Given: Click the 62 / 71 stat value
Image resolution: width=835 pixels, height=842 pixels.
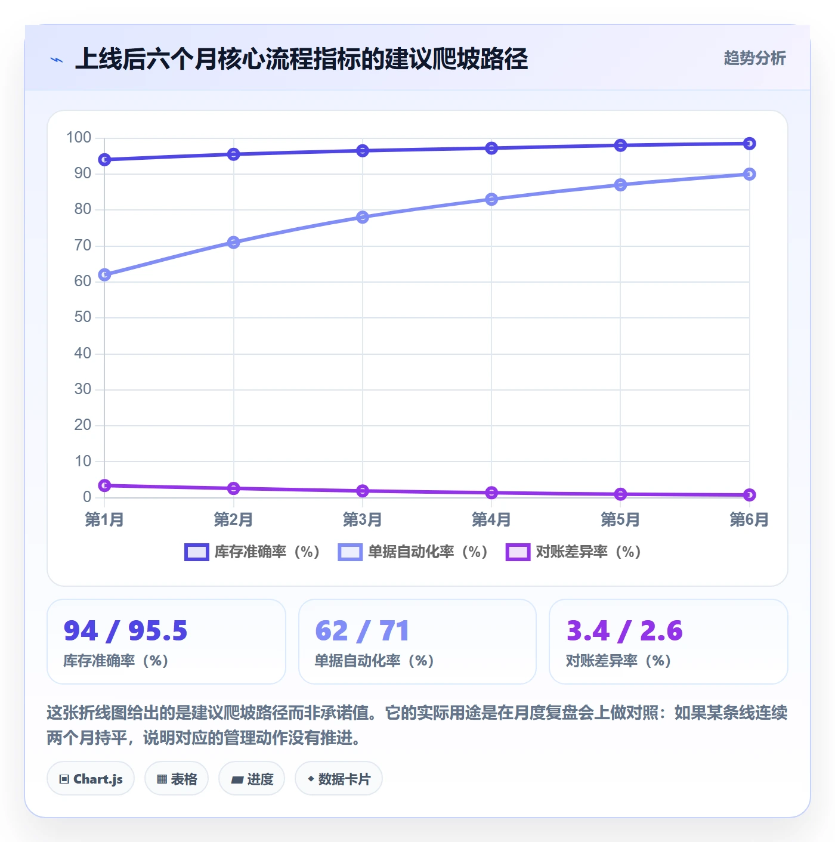Looking at the screenshot, I should click(x=362, y=631).
